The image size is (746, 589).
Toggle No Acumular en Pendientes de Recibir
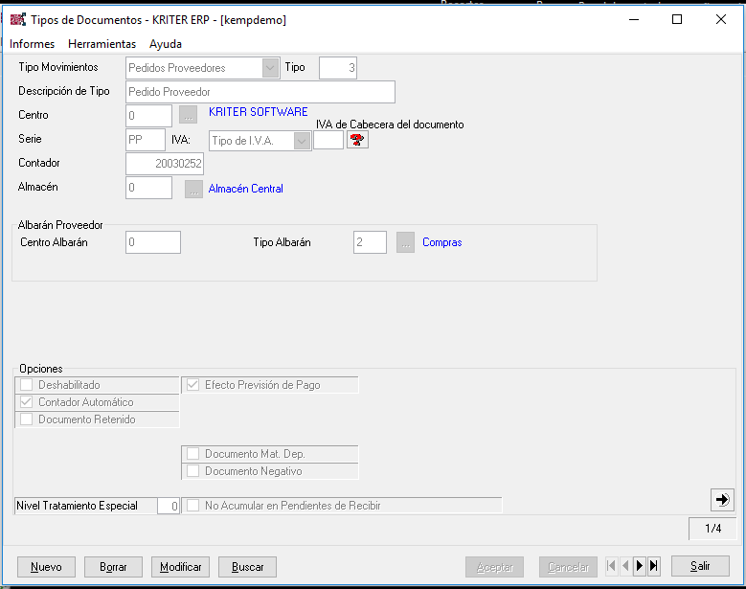(192, 506)
